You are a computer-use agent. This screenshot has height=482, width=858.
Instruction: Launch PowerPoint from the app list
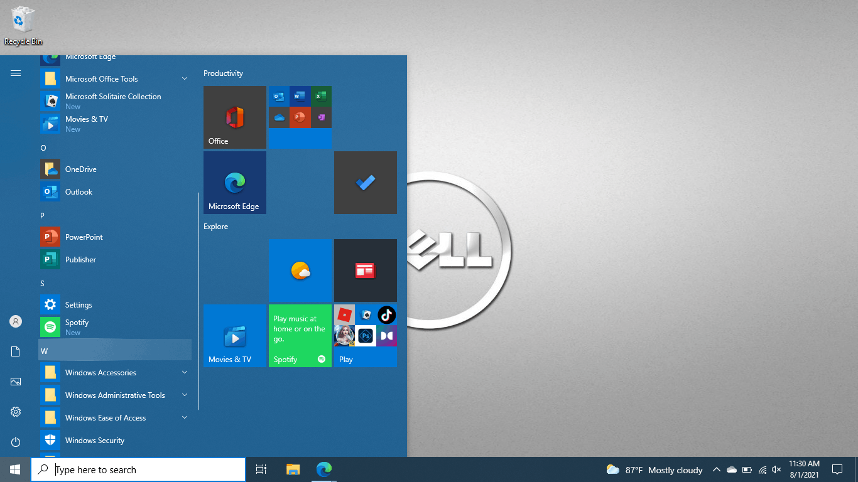click(x=115, y=237)
